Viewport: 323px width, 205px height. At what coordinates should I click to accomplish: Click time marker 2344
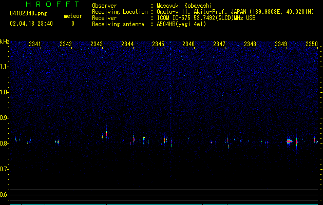click(127, 44)
